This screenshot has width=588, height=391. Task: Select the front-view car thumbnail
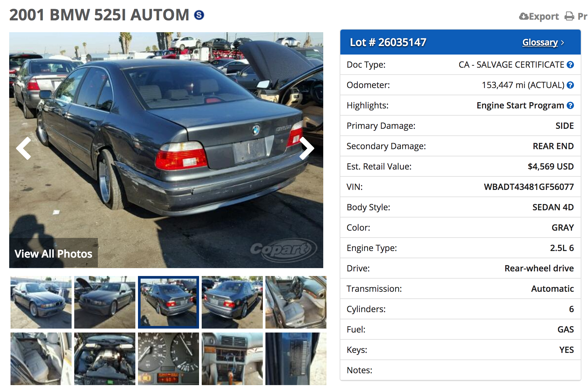point(41,302)
